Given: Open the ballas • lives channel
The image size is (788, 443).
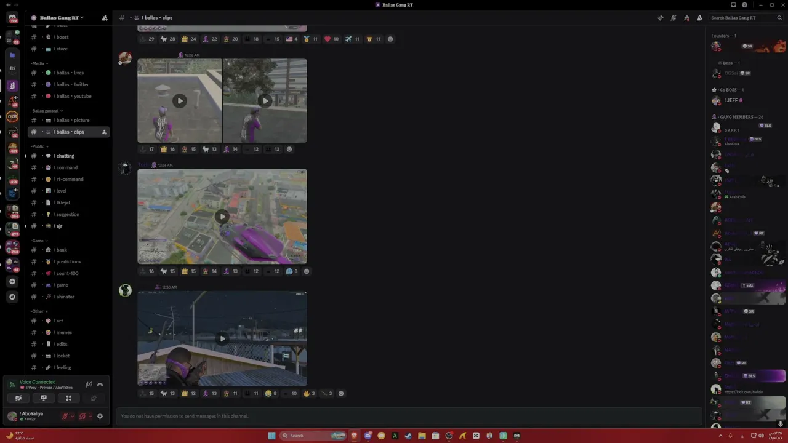Looking at the screenshot, I should [x=69, y=73].
